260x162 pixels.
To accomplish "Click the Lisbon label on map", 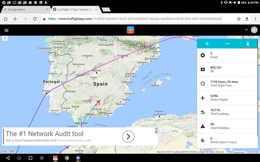I will [46, 91].
